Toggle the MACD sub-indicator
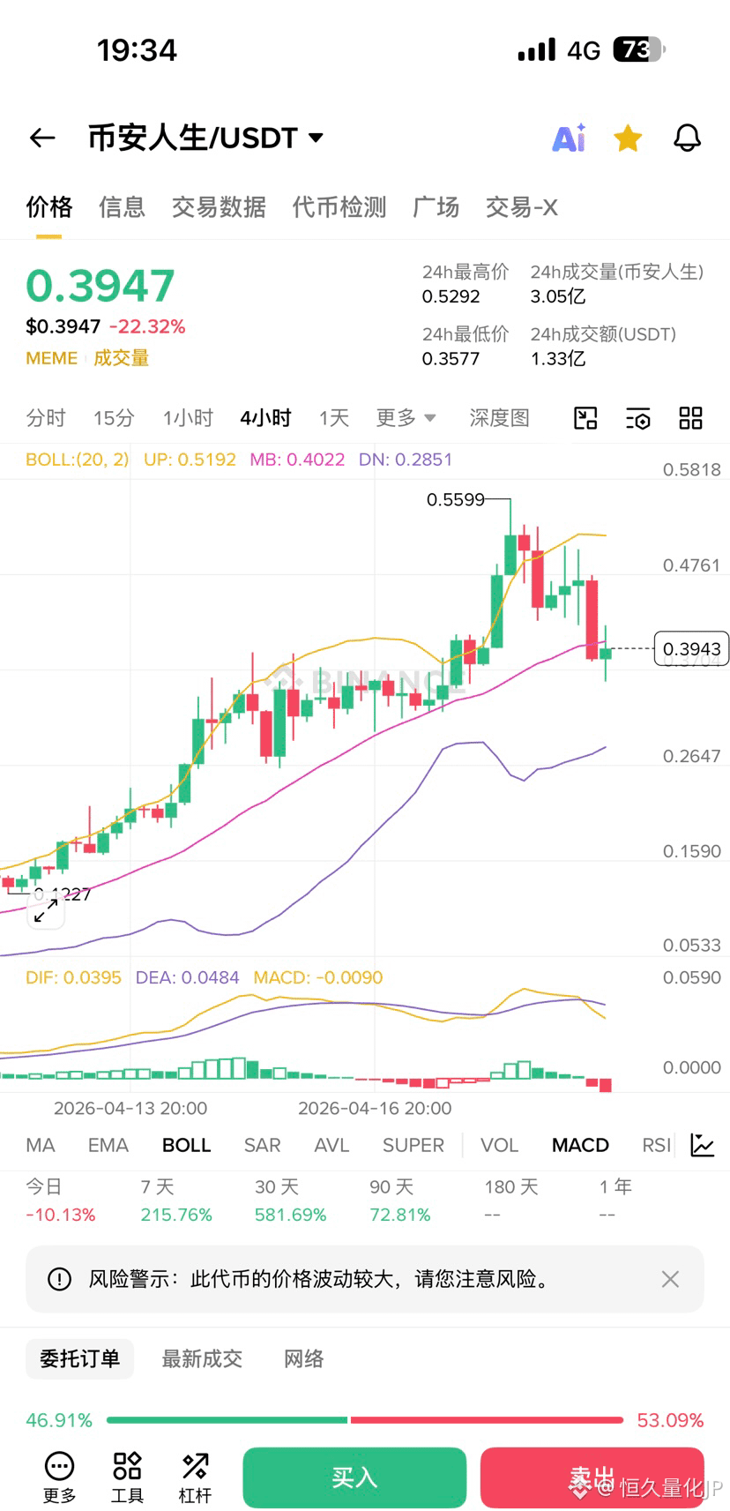730x1511 pixels. pyautogui.click(x=580, y=1145)
